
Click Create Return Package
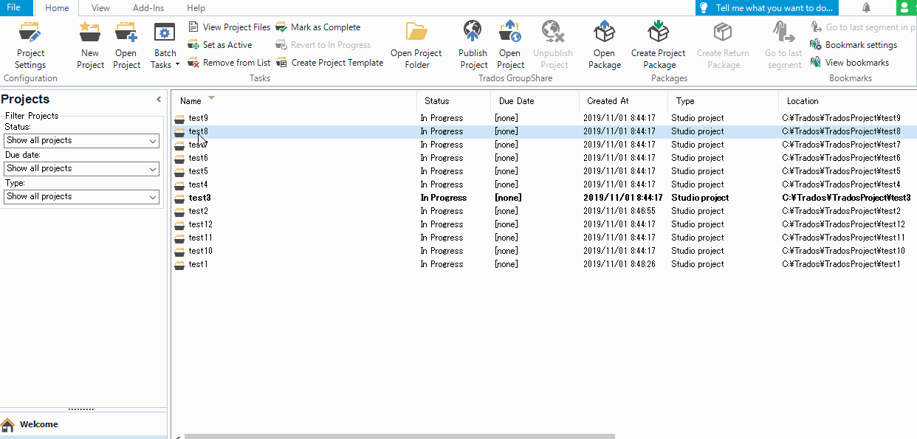pos(723,46)
